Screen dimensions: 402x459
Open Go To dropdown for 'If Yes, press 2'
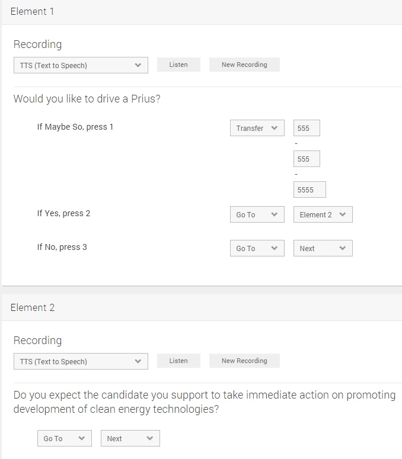click(257, 214)
